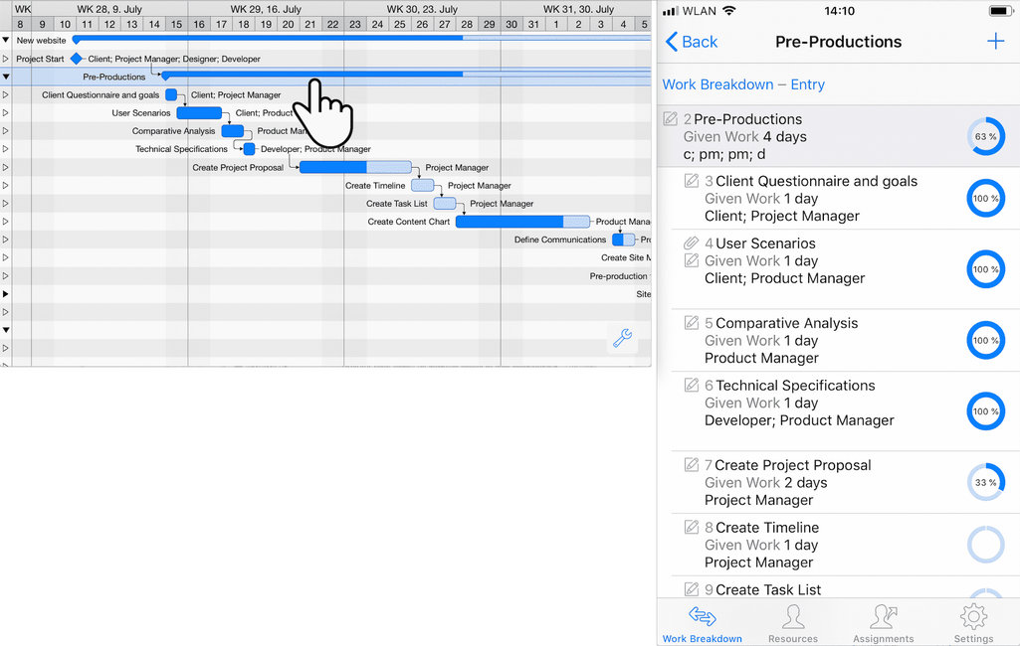Expand the filled triangle row in the Gantt outline
The image size is (1020, 646).
point(6,293)
